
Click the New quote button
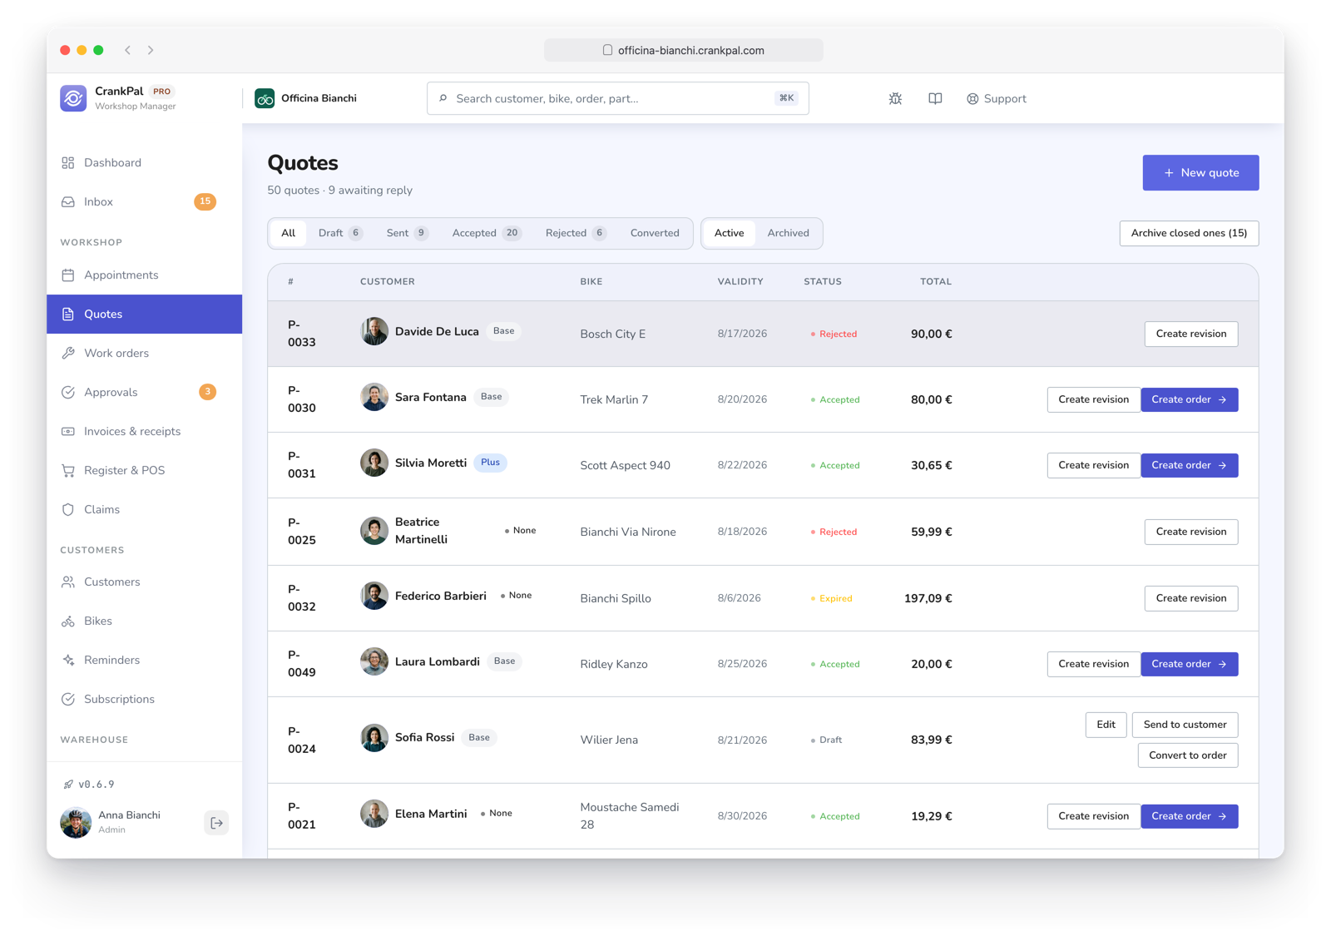[1200, 173]
